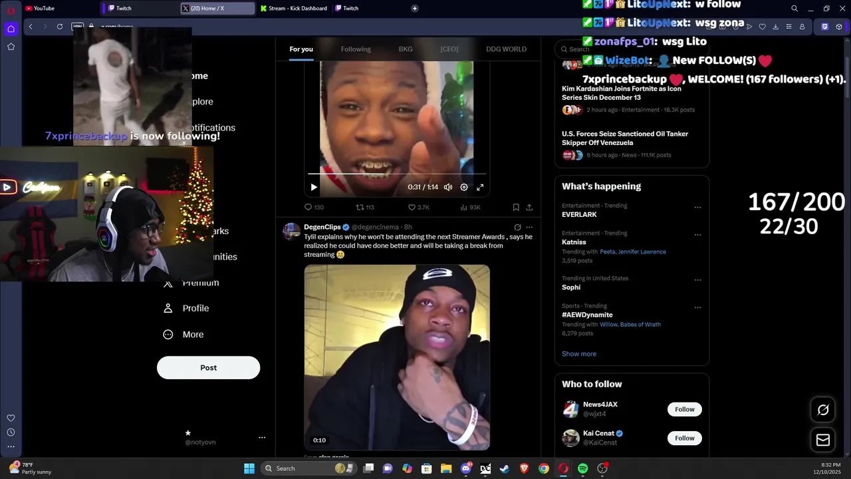Click the X search field

(x=632, y=49)
